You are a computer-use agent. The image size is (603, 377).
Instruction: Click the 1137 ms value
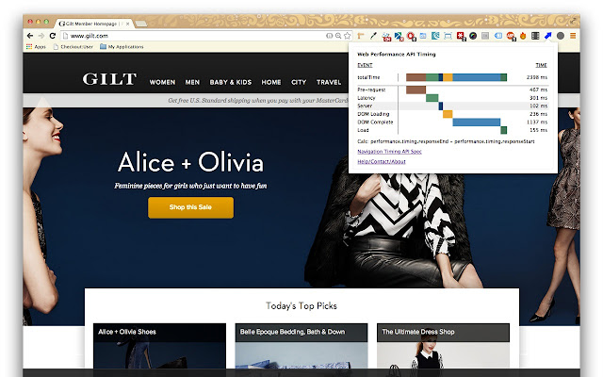(537, 122)
